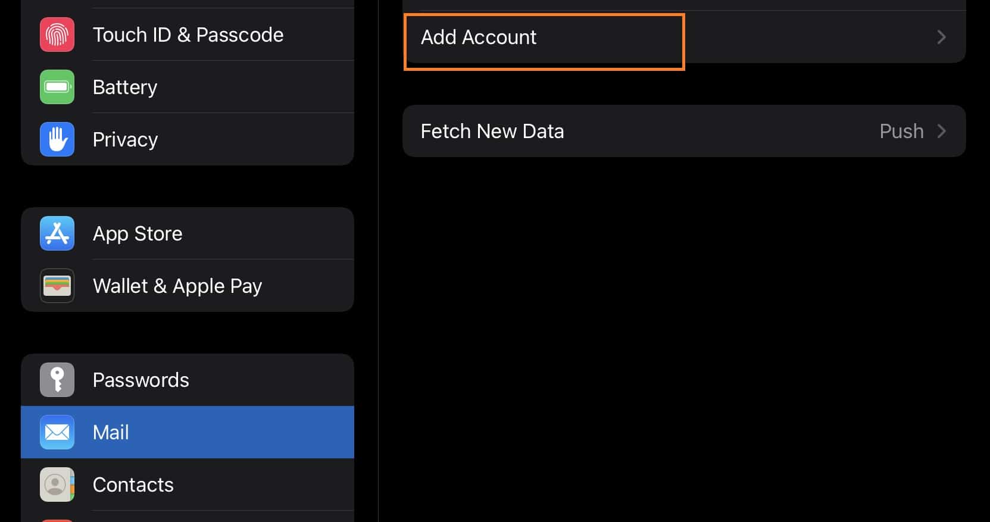Click the chevron next to Push
990x522 pixels.
941,131
